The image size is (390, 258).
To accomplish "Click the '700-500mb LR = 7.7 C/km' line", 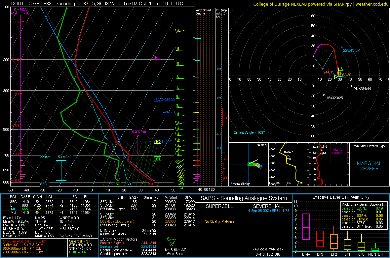I will 23,252.
